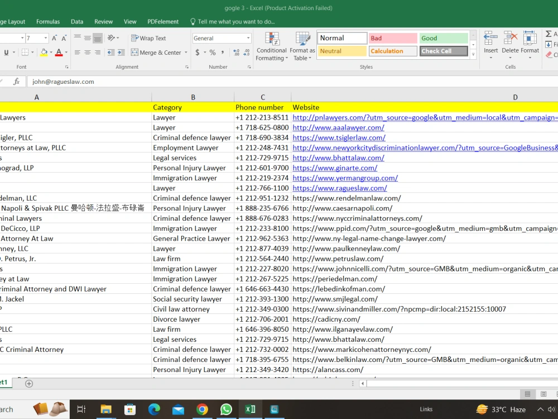Apply the Bad cell style
Image resolution: width=558 pixels, height=419 pixels.
click(393, 38)
